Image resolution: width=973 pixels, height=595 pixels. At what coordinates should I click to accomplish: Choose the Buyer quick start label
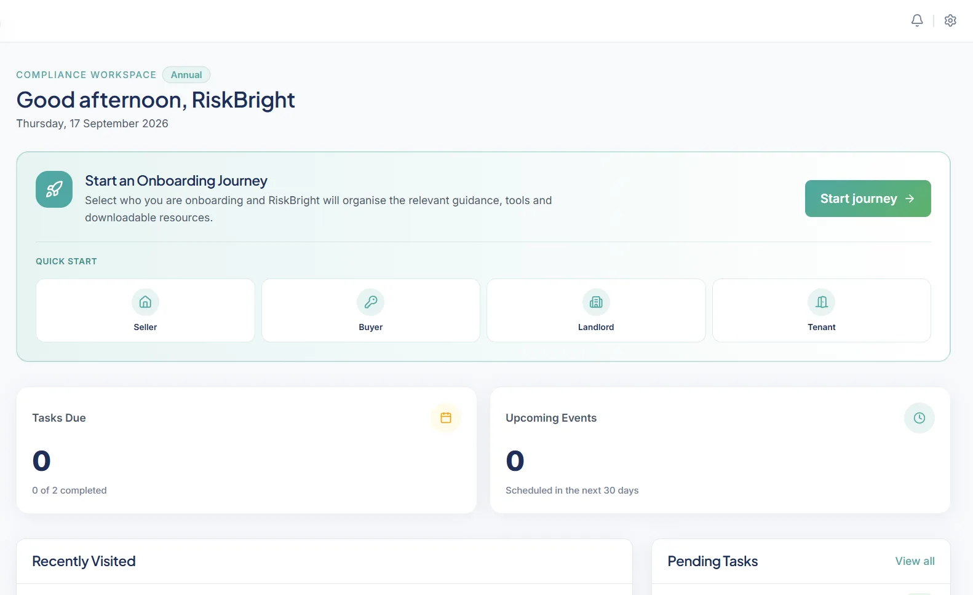pyautogui.click(x=371, y=327)
